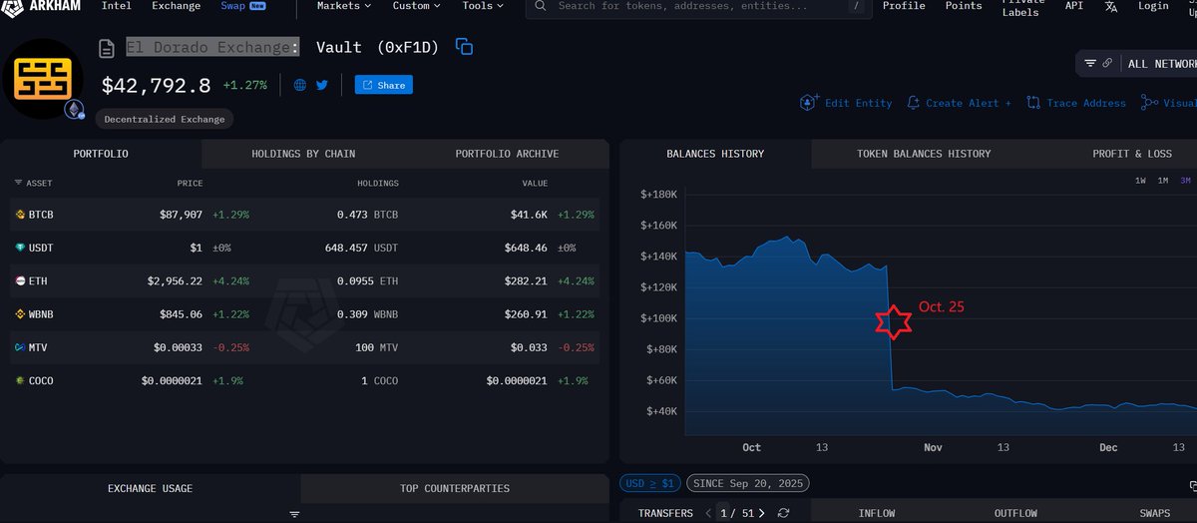Image resolution: width=1197 pixels, height=523 pixels.
Task: Click Trace Address
Action: tap(1075, 103)
